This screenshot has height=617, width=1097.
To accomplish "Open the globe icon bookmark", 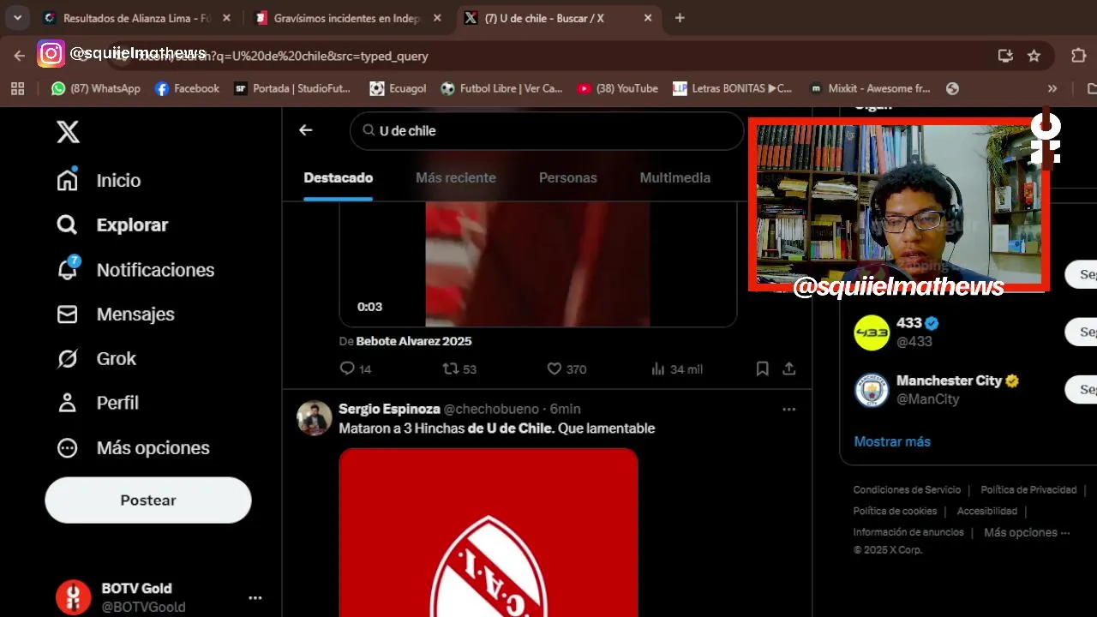I will coord(951,88).
